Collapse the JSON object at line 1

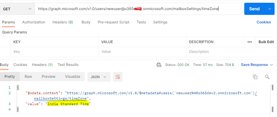[x=18, y=88]
